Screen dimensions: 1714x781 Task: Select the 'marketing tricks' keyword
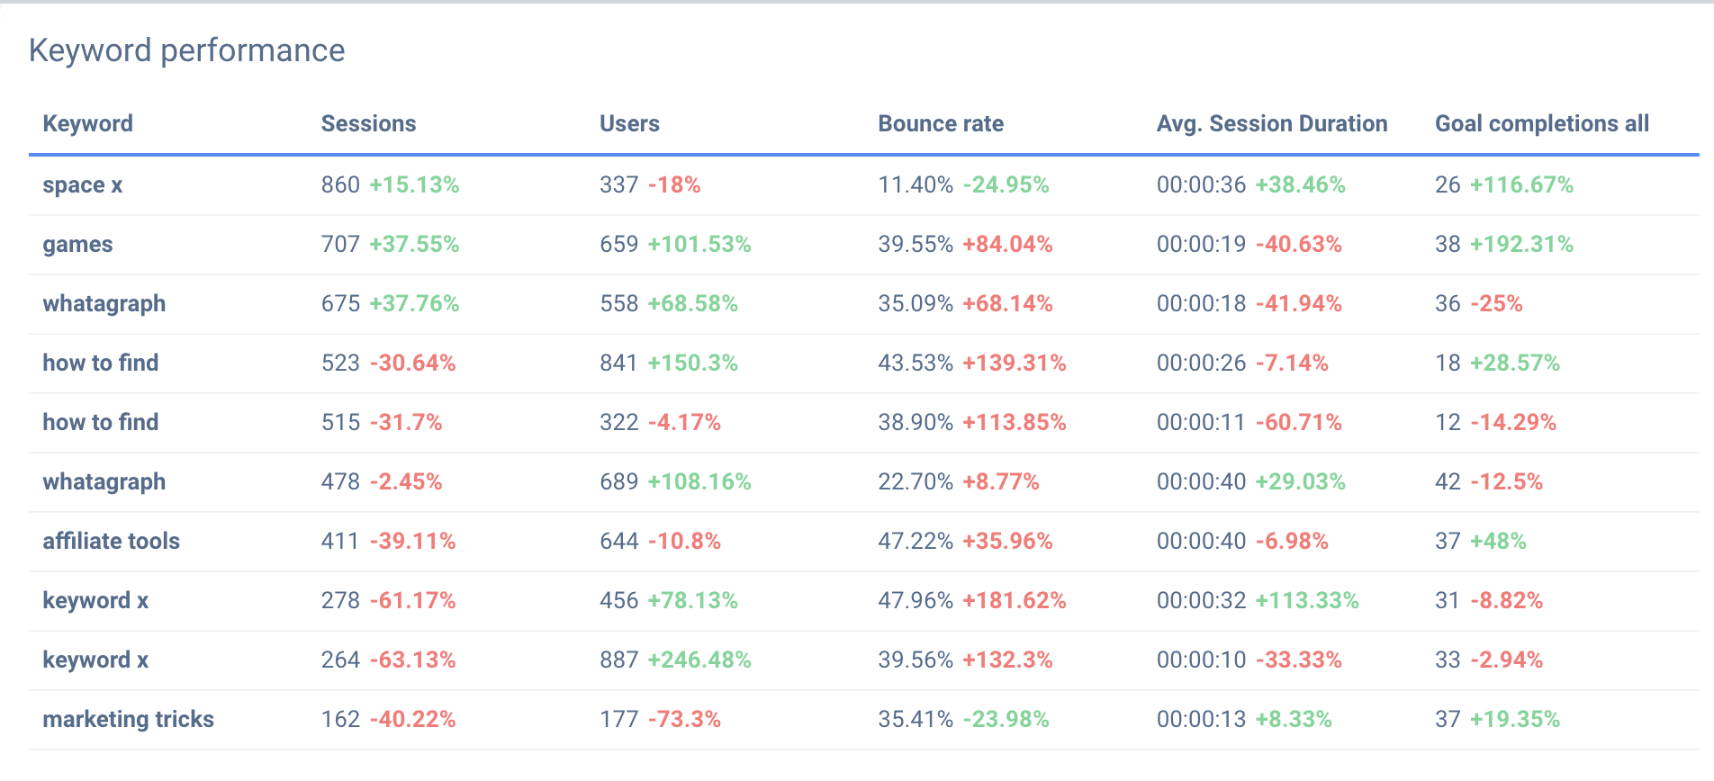pyautogui.click(x=128, y=719)
